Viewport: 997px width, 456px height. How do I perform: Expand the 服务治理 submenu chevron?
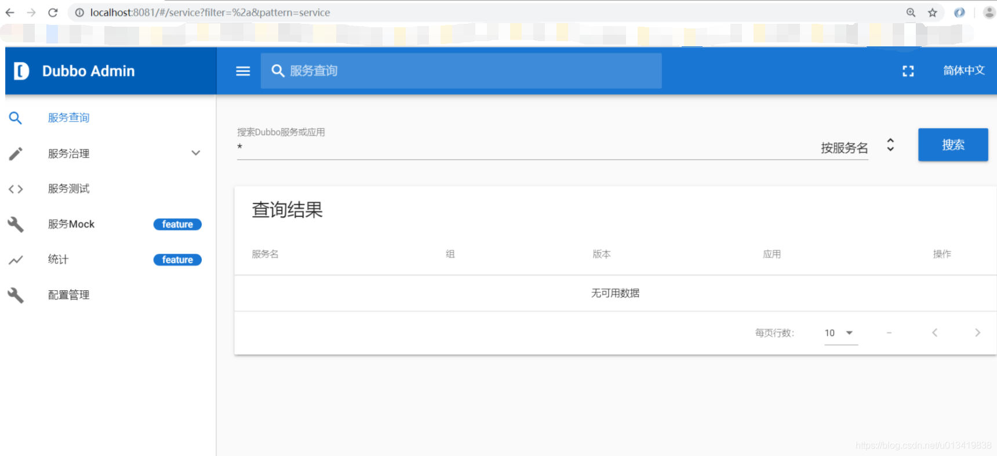(x=196, y=153)
